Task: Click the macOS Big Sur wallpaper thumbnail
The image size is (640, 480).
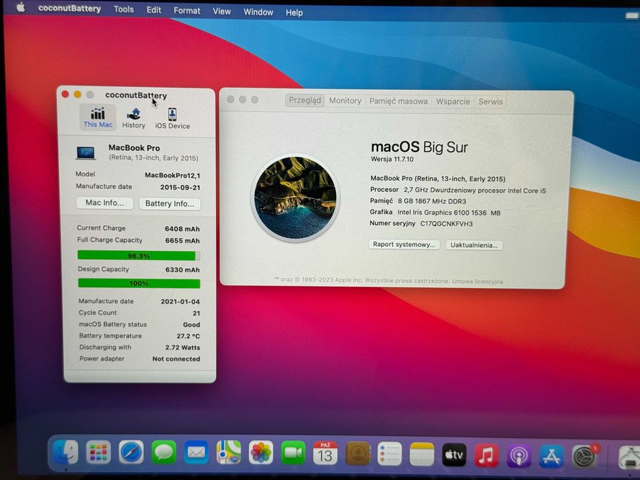Action: click(x=296, y=198)
